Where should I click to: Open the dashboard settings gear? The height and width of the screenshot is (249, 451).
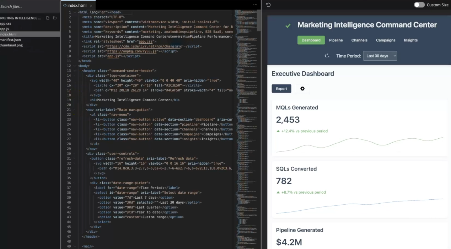[302, 88]
